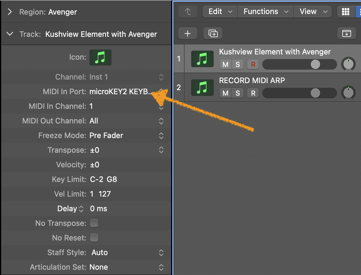Disable record on Kushview Element with Avenger track

tap(253, 64)
